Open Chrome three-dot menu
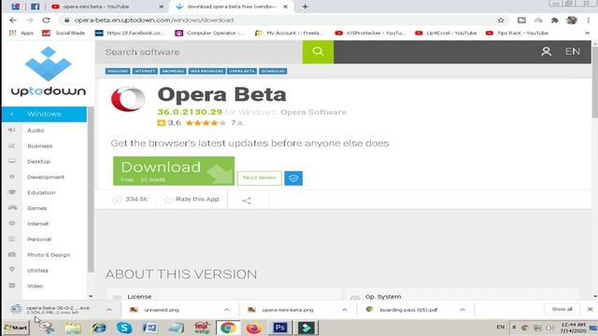The image size is (598, 336). (x=589, y=21)
